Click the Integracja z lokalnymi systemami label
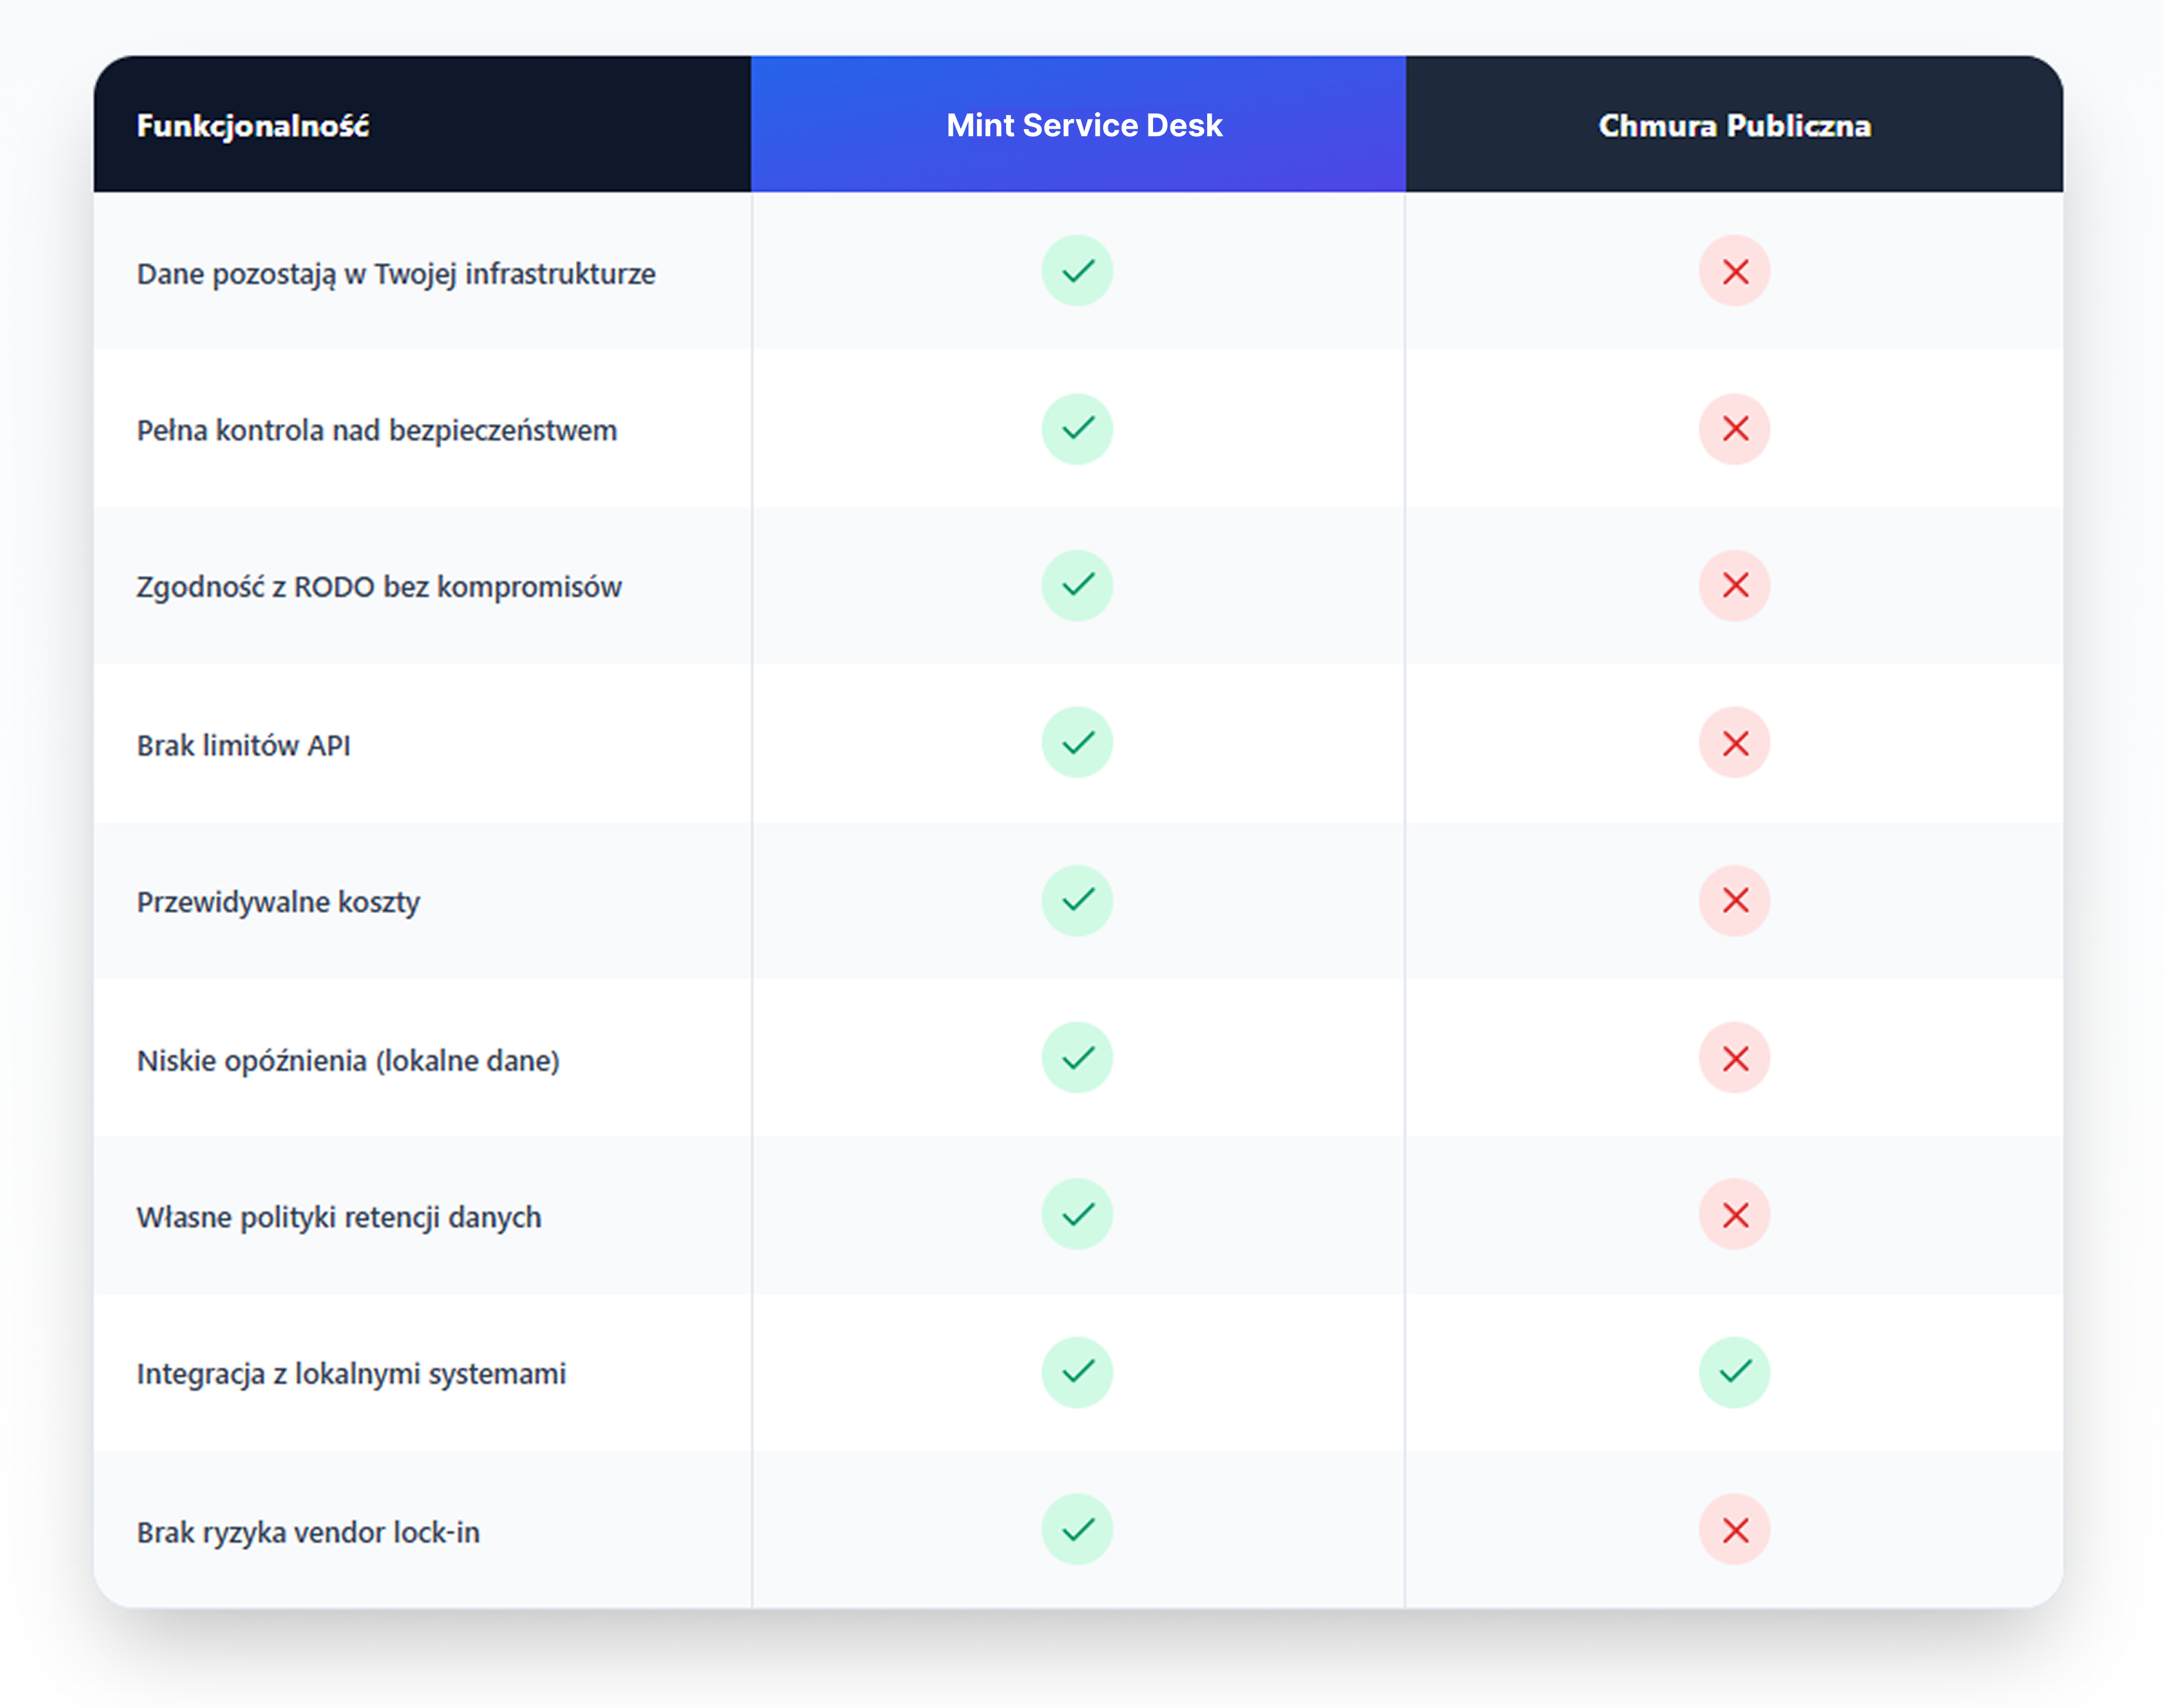 pyautogui.click(x=351, y=1374)
